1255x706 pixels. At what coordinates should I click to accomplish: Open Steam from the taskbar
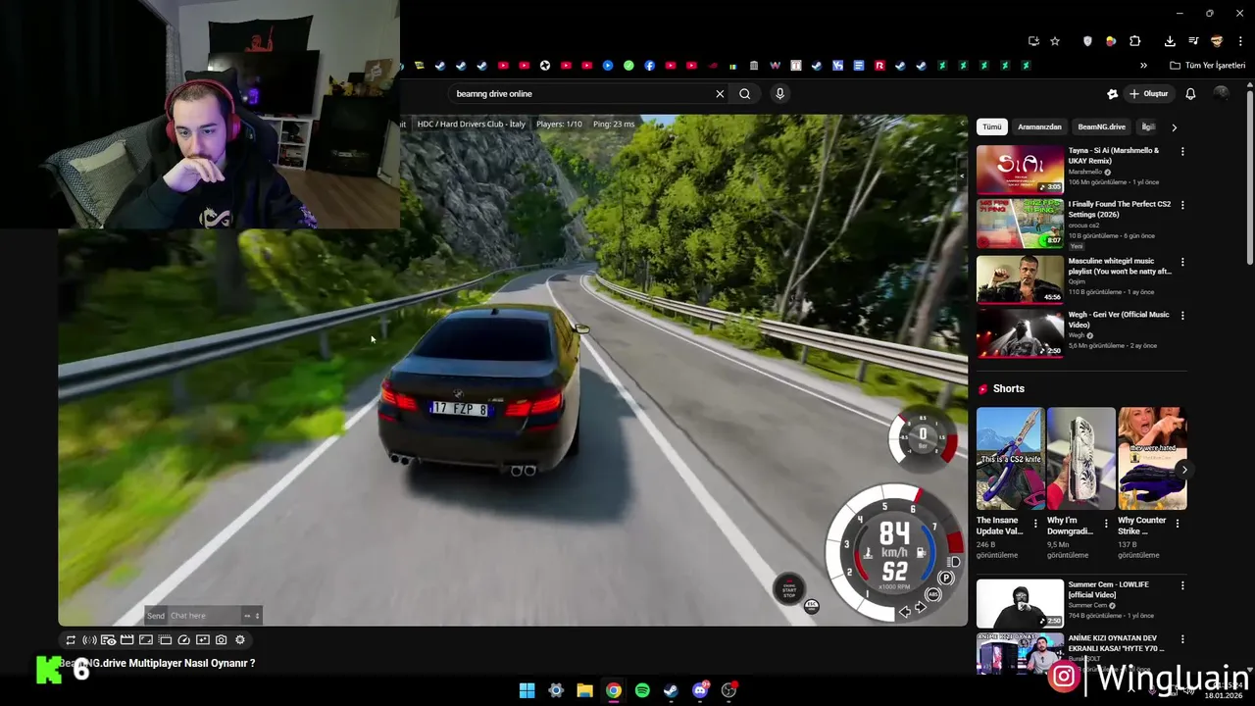[x=671, y=690]
